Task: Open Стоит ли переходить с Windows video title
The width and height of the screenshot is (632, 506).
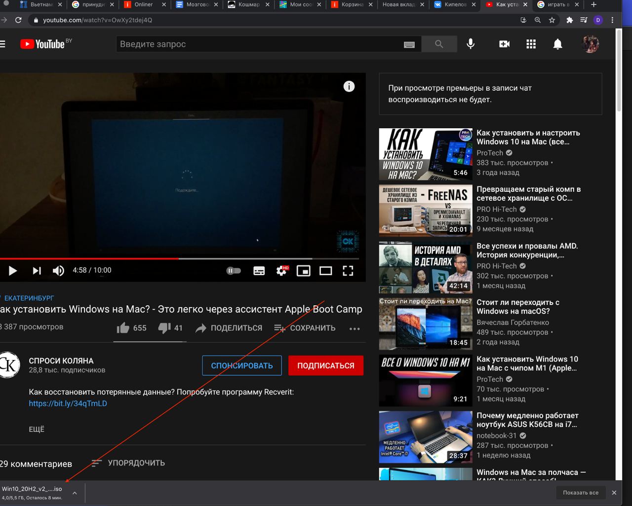Action: pyautogui.click(x=518, y=307)
